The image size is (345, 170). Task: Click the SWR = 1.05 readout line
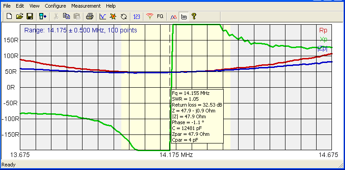tap(185, 99)
